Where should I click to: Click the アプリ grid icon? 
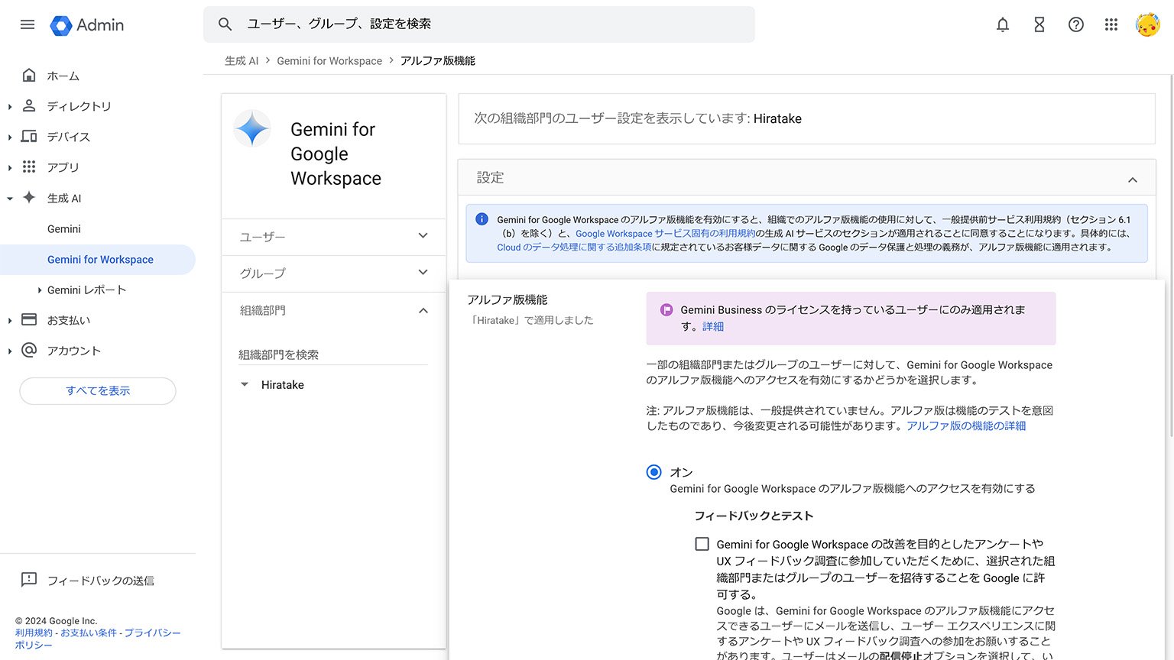[29, 167]
